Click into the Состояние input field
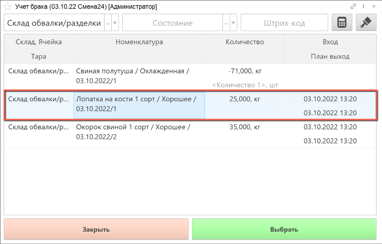The image size is (382, 244). [x=172, y=23]
